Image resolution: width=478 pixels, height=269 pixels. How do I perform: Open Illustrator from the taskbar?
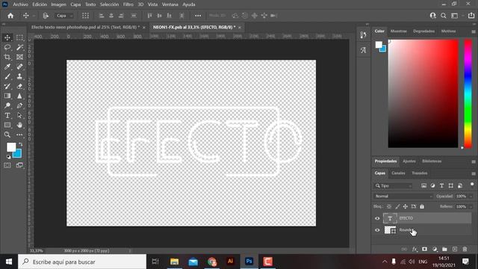coord(231,262)
